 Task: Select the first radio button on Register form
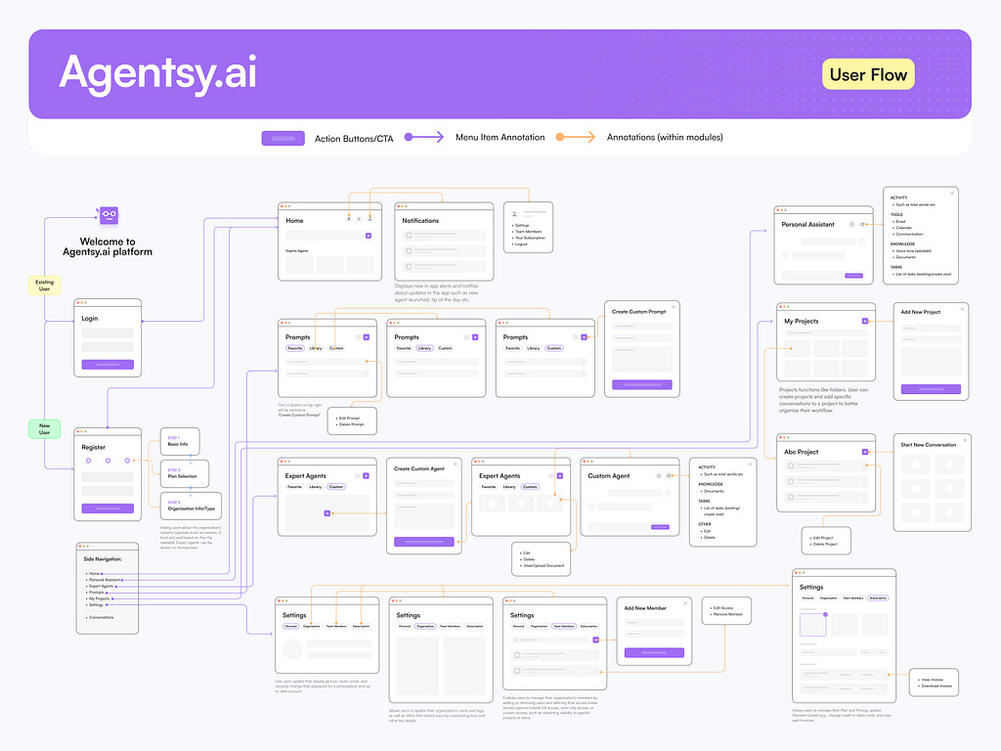(x=89, y=461)
